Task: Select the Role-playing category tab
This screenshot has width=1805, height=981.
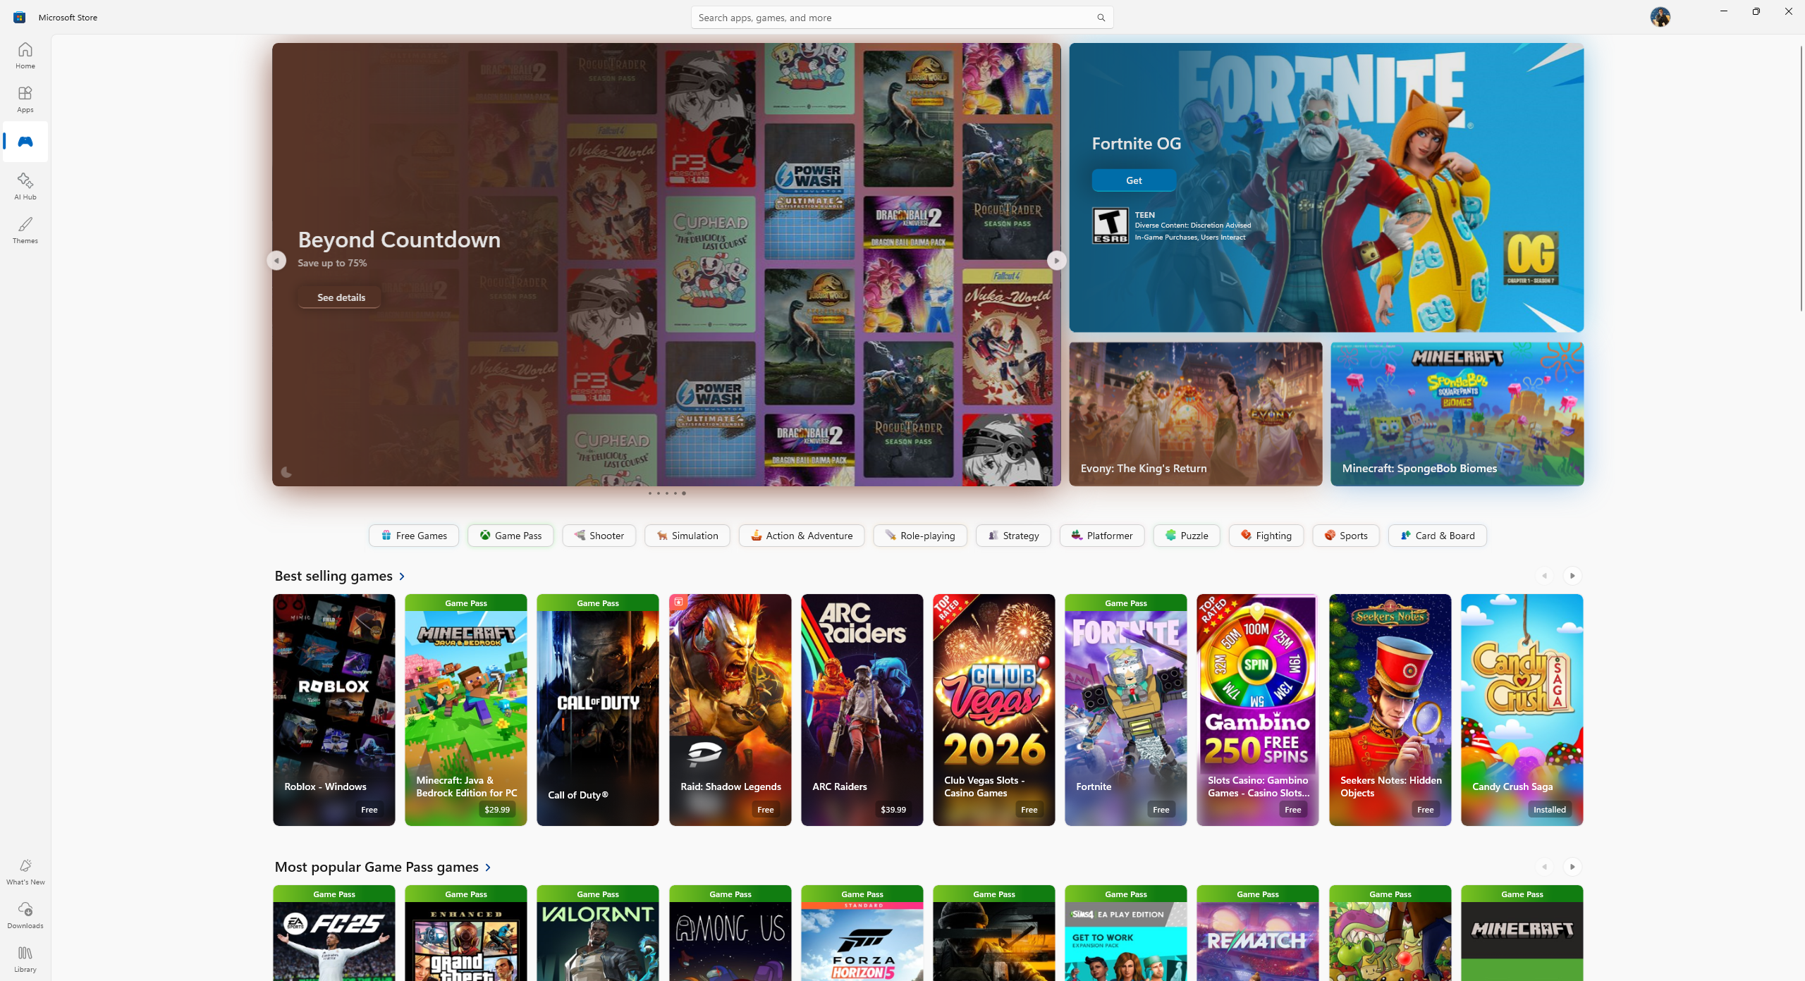Action: click(x=919, y=536)
